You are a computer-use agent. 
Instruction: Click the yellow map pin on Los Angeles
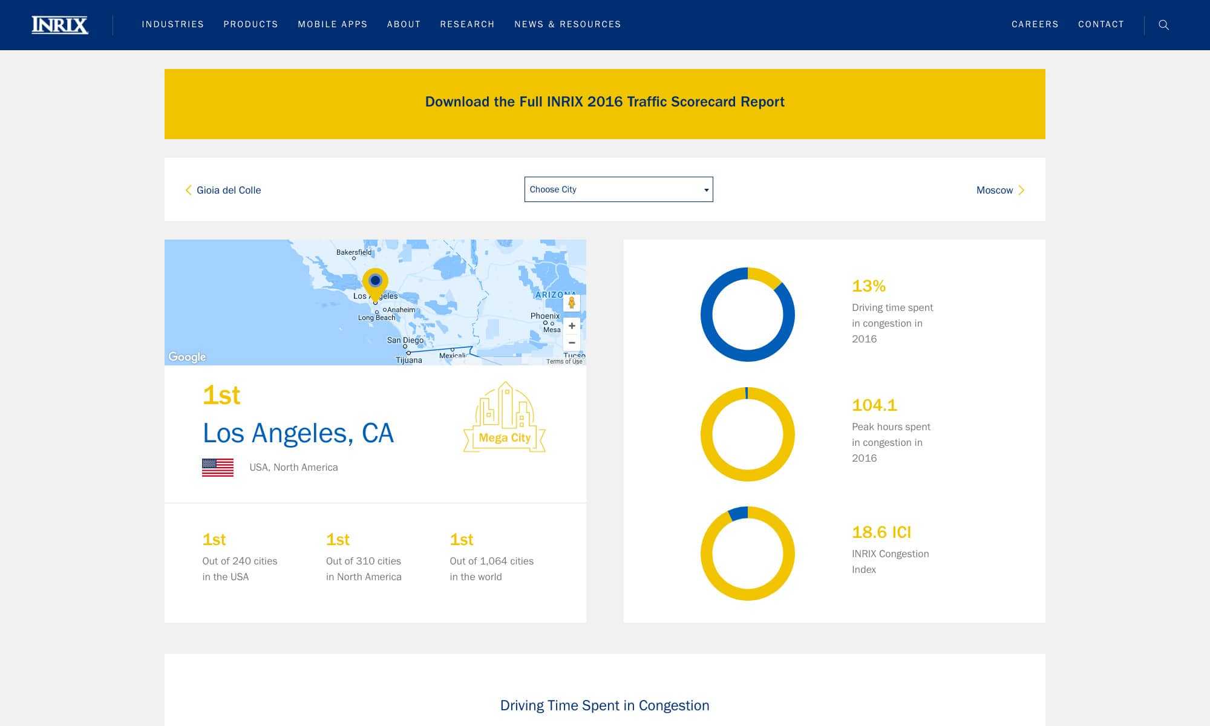pyautogui.click(x=375, y=284)
